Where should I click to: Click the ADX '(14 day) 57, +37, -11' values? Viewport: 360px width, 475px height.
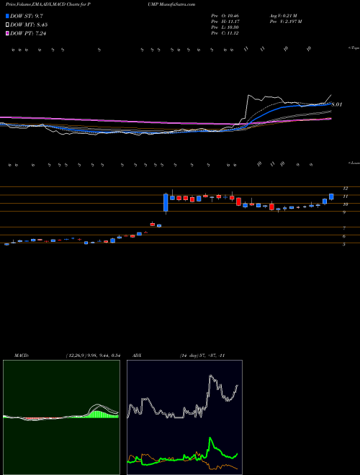tap(202, 356)
